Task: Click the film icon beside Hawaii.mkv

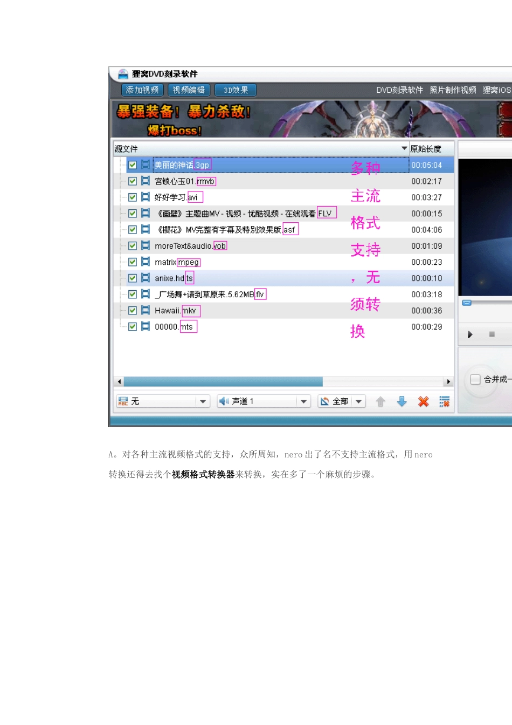Action: point(146,310)
